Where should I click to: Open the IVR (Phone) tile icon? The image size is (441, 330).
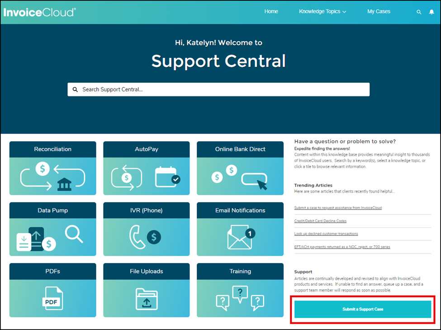(x=145, y=237)
